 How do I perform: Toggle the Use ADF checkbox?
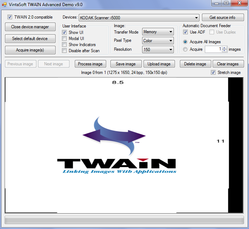pyautogui.click(x=185, y=32)
